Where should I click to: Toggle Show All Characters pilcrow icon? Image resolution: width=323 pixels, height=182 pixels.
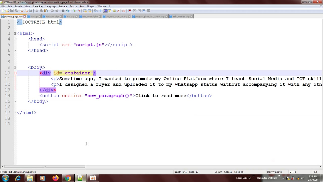pyautogui.click(x=100, y=11)
